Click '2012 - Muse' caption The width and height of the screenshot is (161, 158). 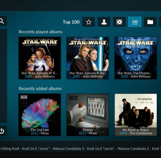tap(40, 133)
